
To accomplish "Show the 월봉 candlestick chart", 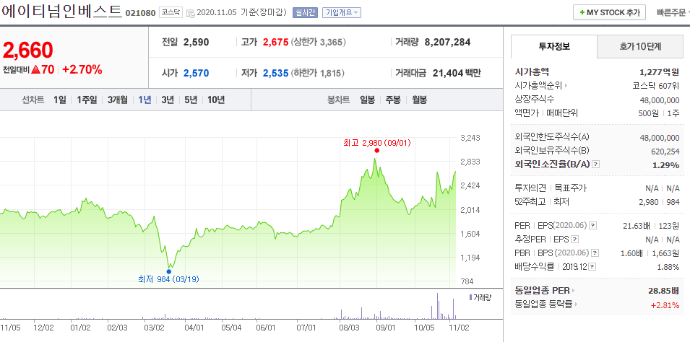I will pos(419,100).
